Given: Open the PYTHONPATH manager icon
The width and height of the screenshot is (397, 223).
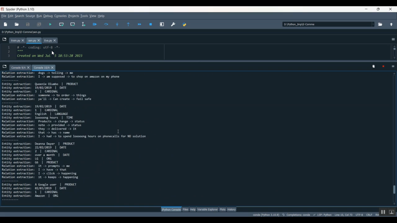Looking at the screenshot, I should point(184,24).
